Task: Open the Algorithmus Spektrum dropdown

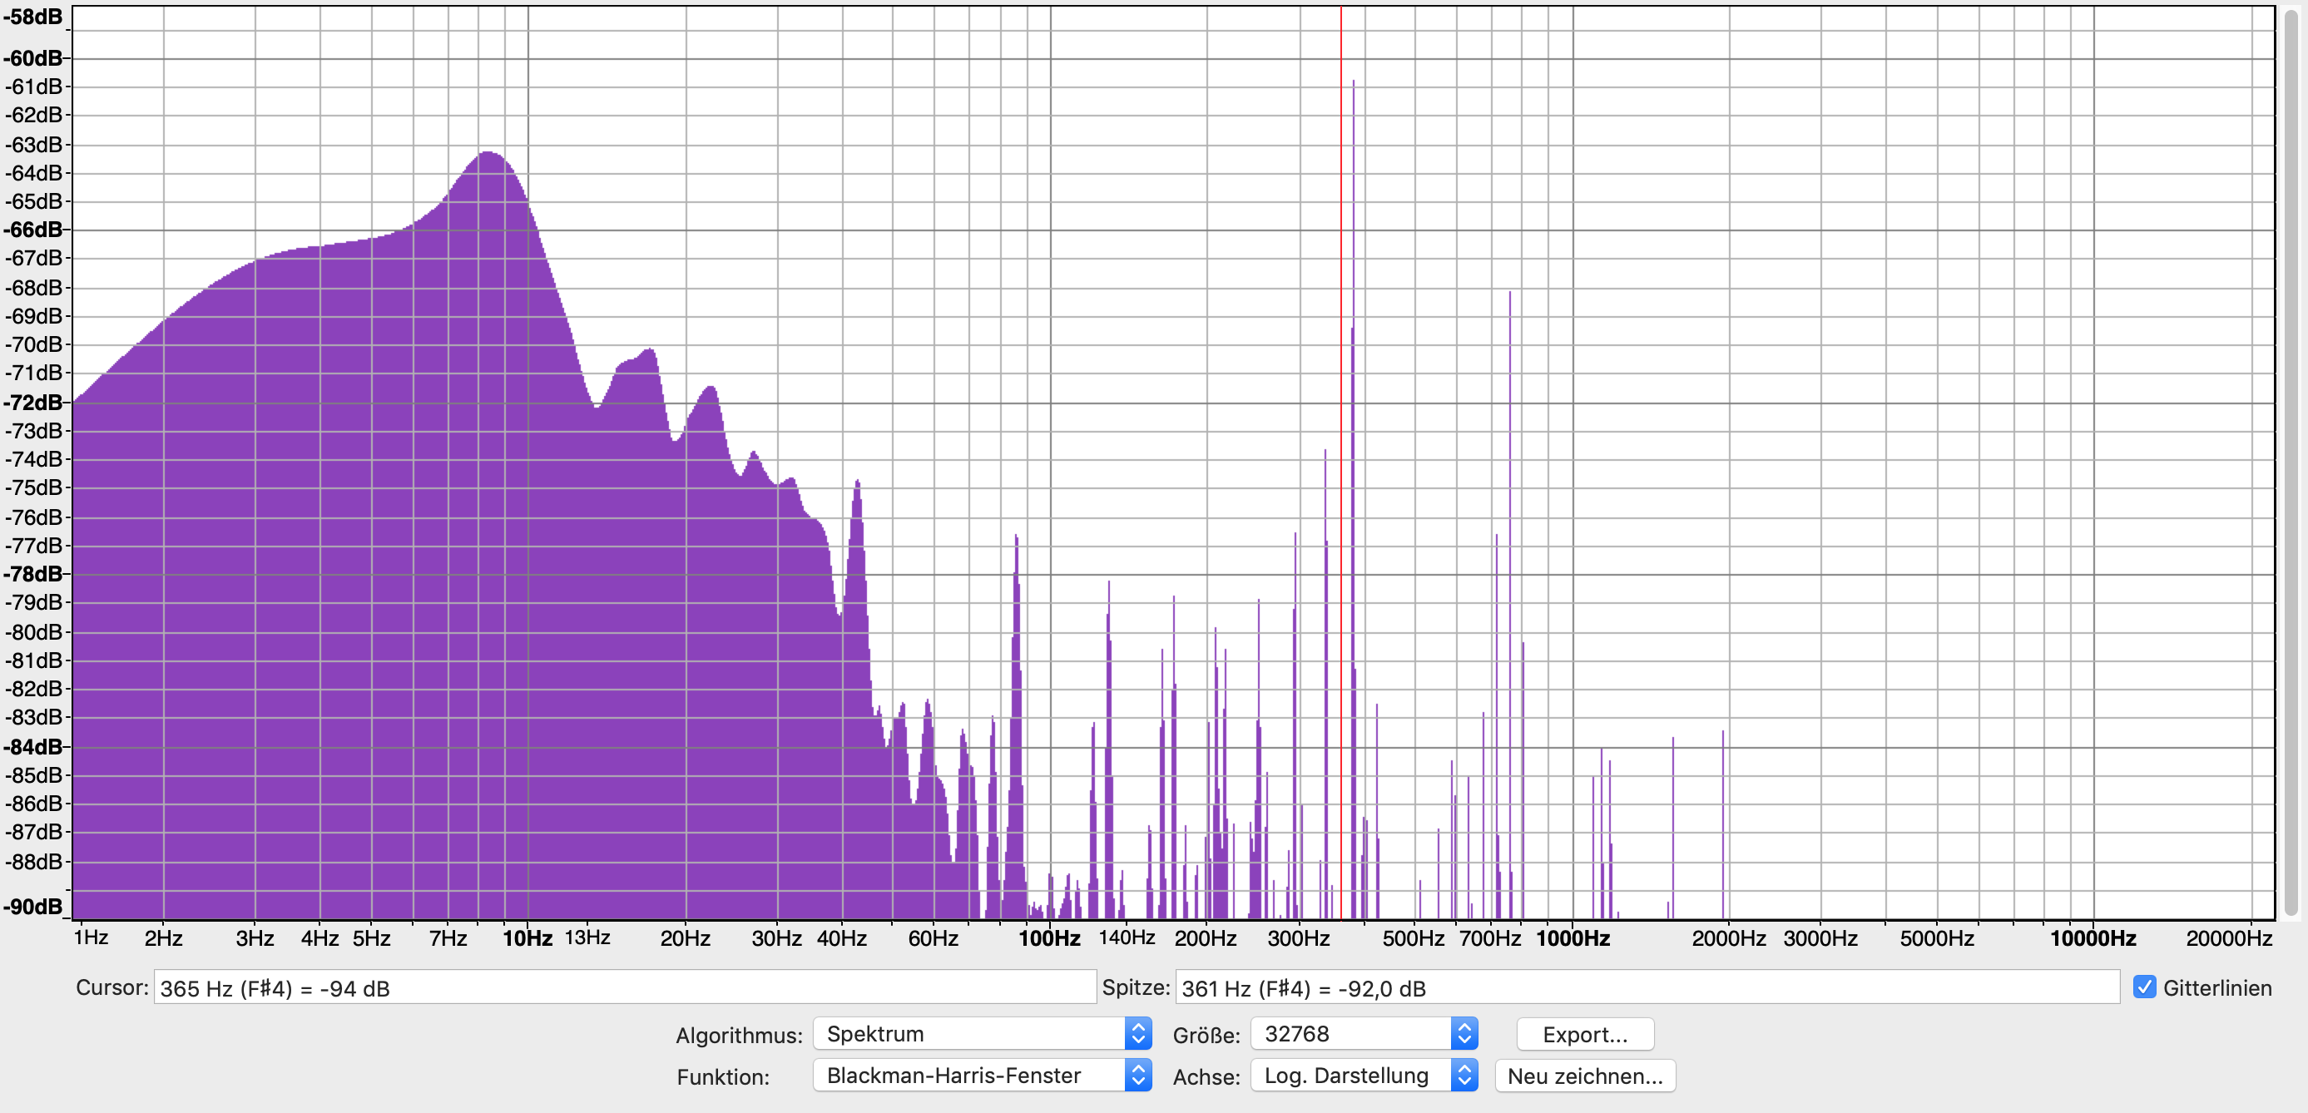Action: pyautogui.click(x=981, y=1034)
